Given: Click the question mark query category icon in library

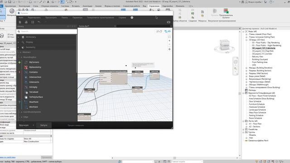Looking at the screenshot, I should pos(19,102).
